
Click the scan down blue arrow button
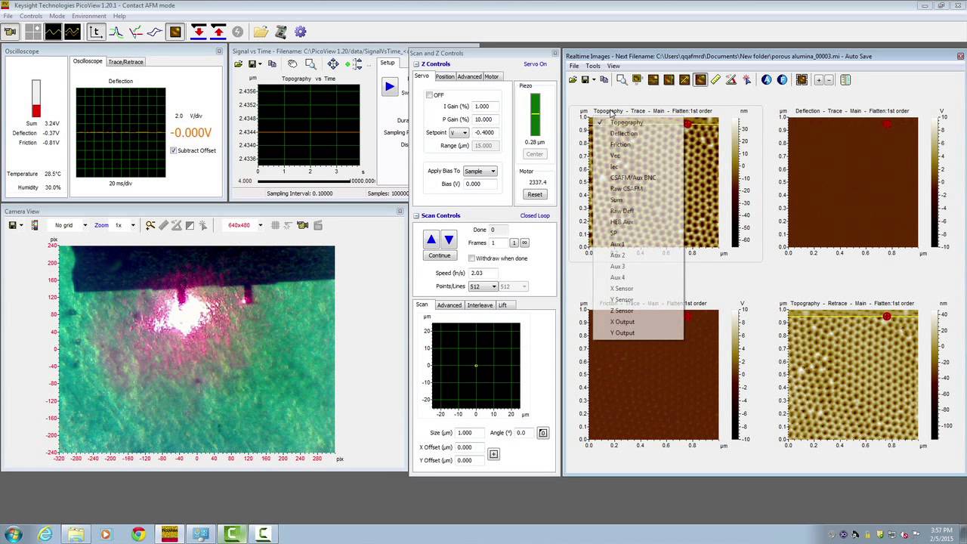(448, 240)
